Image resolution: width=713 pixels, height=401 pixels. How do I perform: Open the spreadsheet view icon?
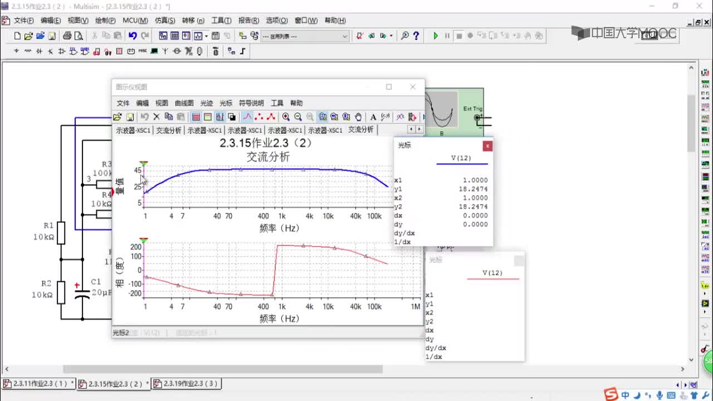[x=174, y=36]
